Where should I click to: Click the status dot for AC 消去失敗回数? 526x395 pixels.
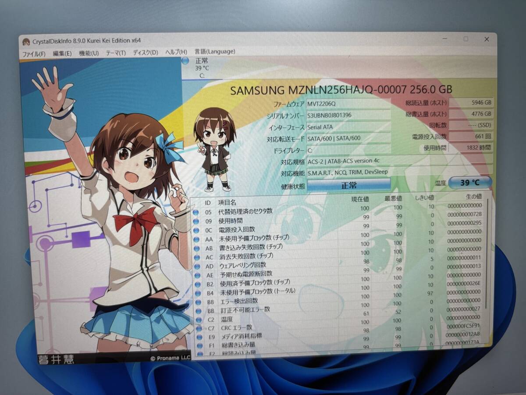tap(197, 257)
